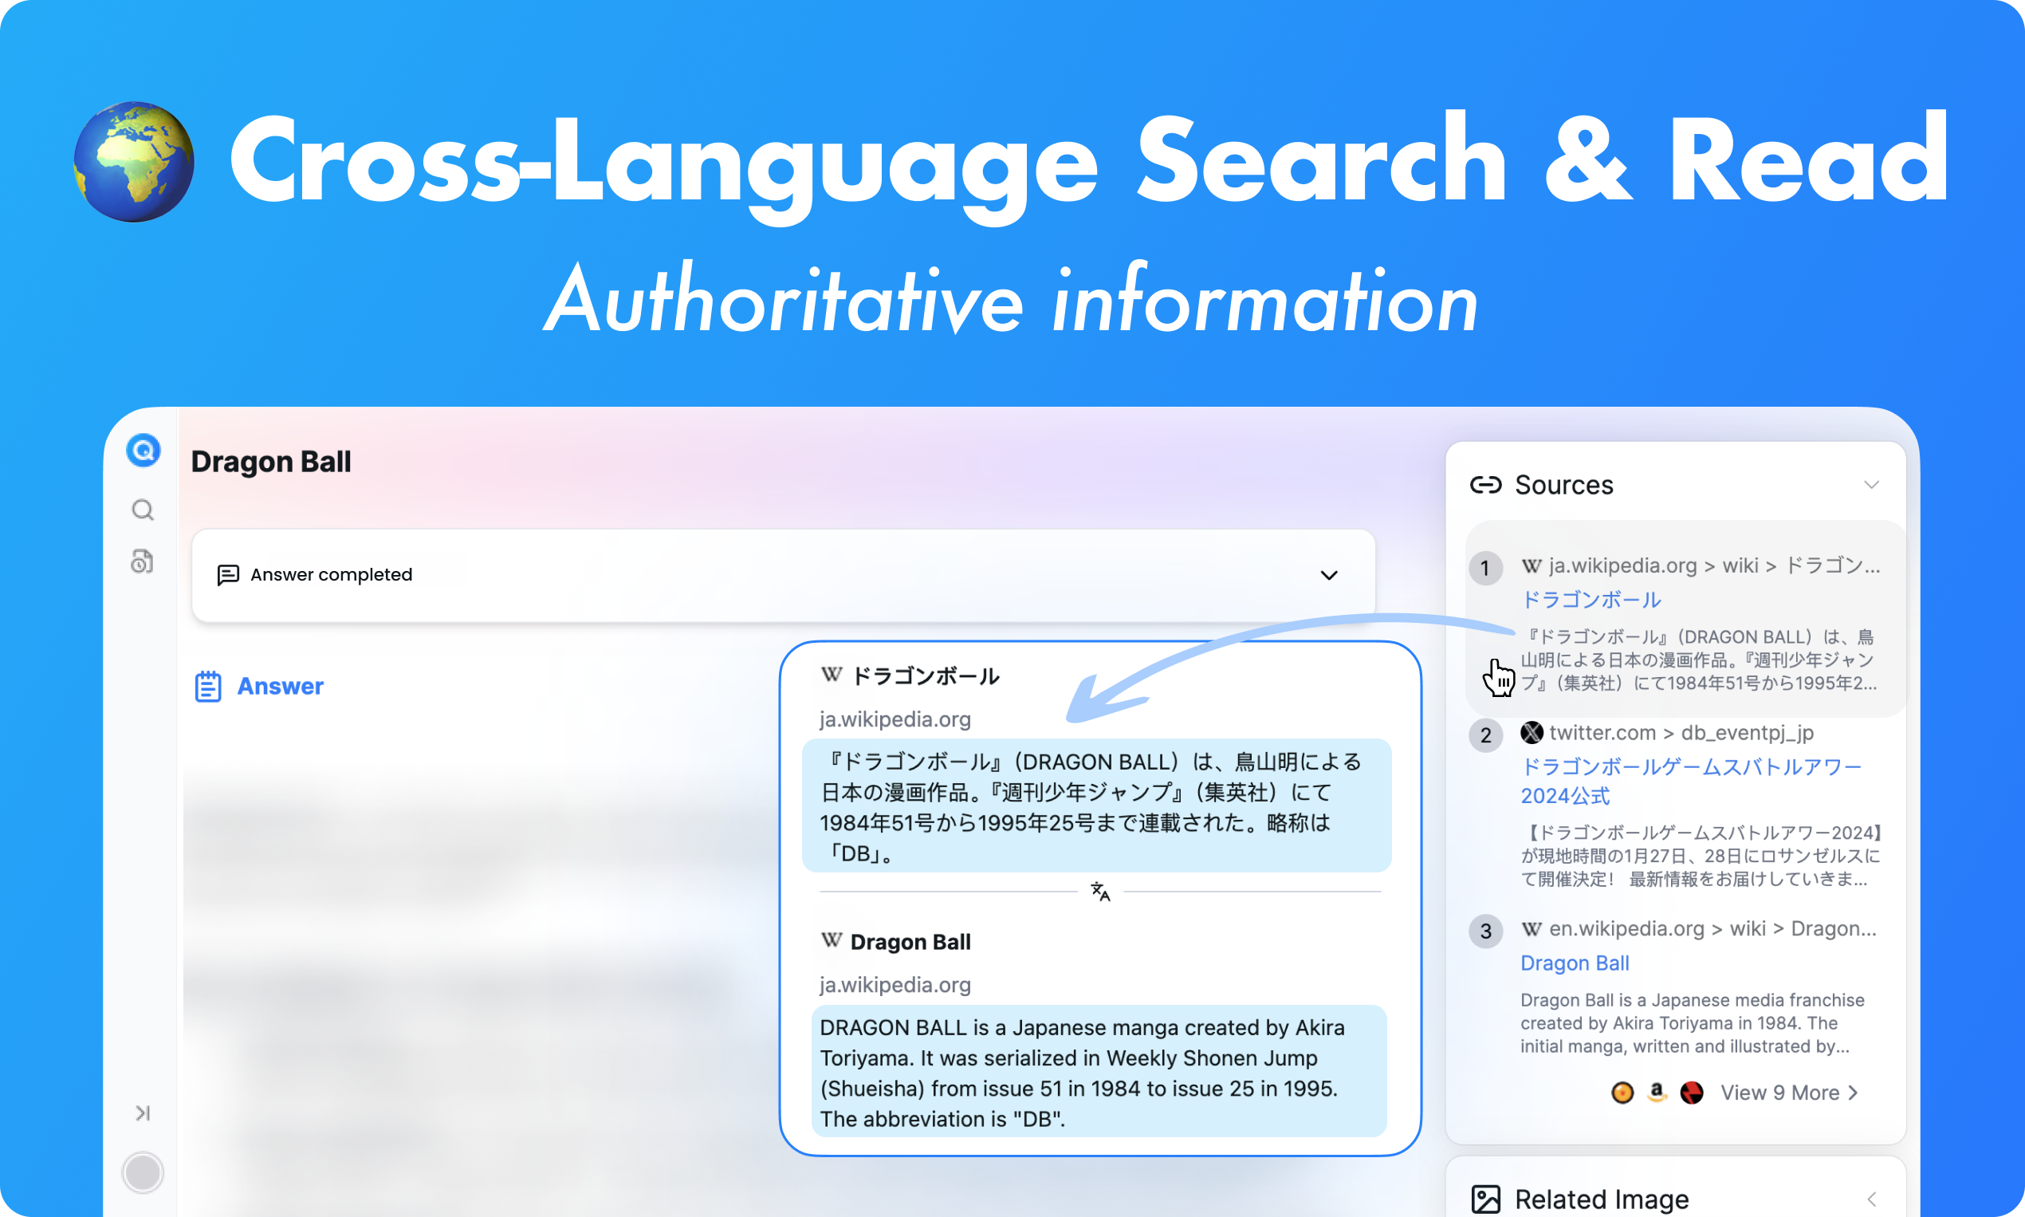Click the translate icon between the passages
This screenshot has width=2025, height=1217.
point(1100,892)
